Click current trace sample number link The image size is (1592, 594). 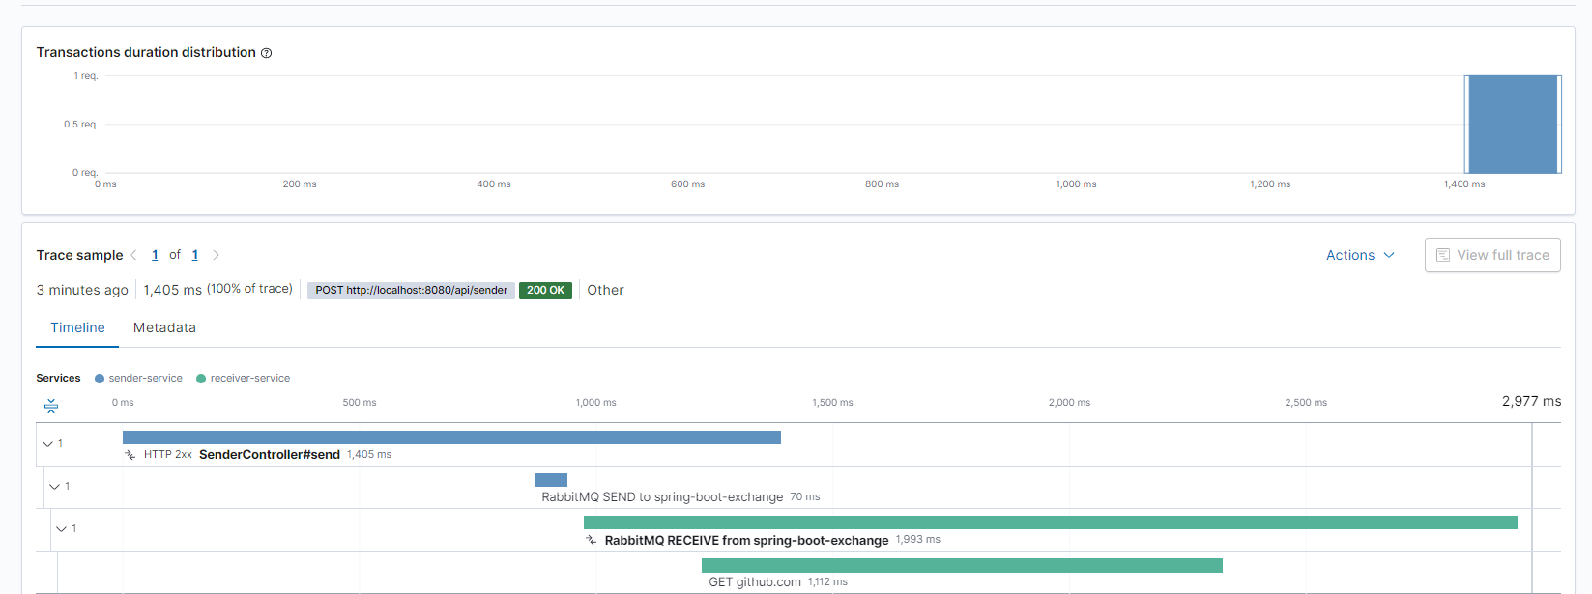(155, 255)
